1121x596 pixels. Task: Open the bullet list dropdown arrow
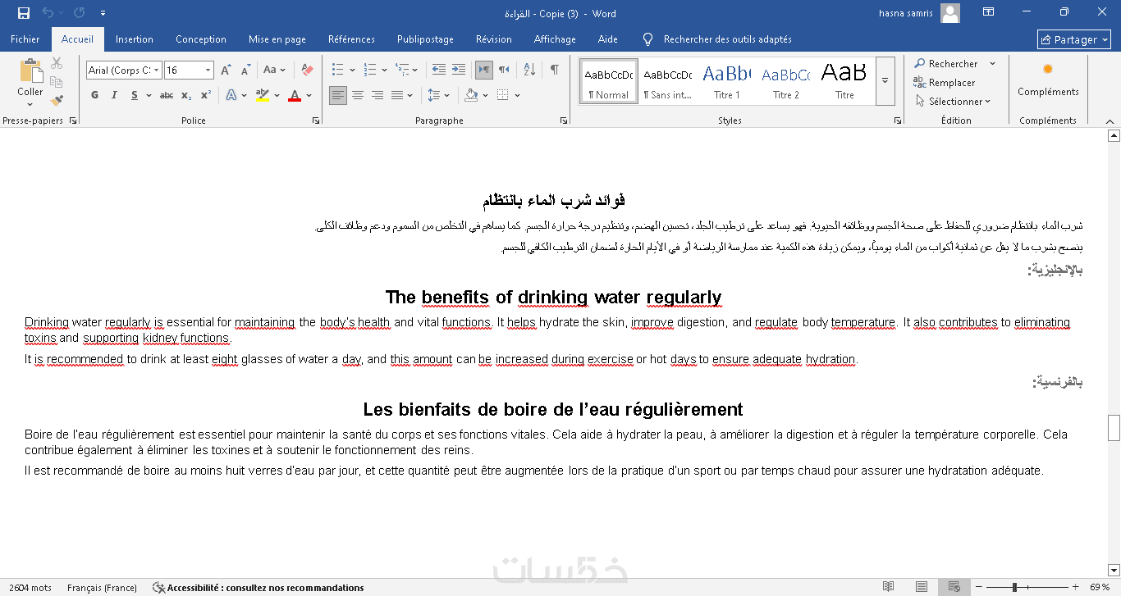[352, 71]
